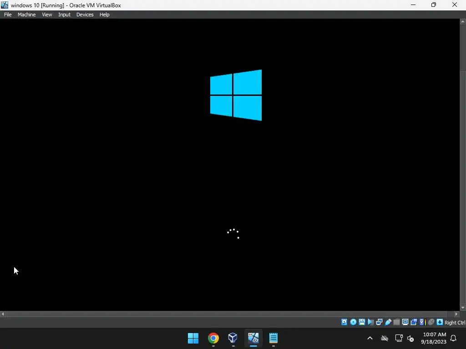466x349 pixels.
Task: Open the clock showing 10:07 AM
Action: point(434,338)
